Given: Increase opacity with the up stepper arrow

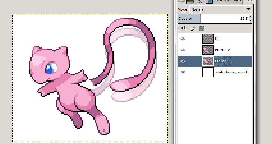Looking at the screenshot, I should [x=250, y=17].
